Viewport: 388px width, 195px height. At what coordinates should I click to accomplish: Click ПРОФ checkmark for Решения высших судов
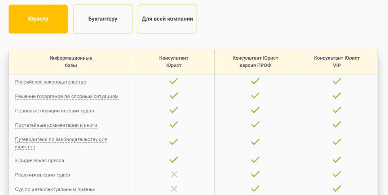255,174
